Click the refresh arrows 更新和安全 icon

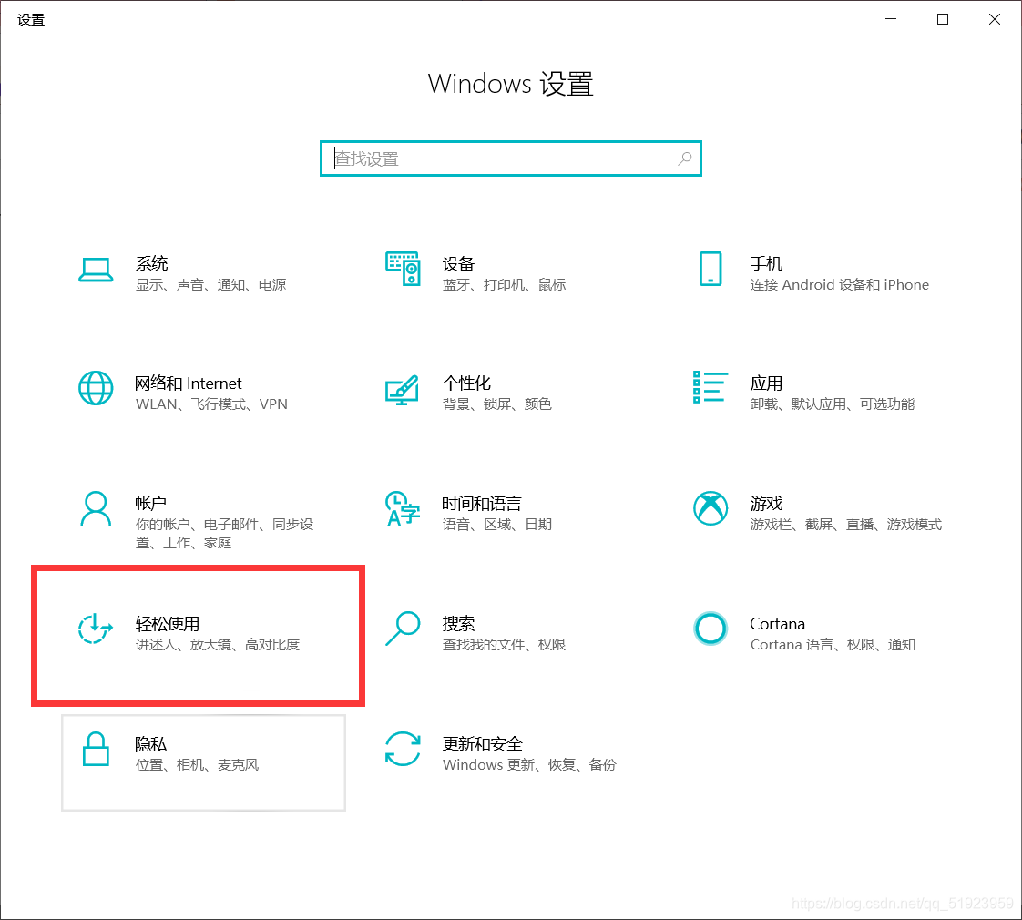(403, 749)
